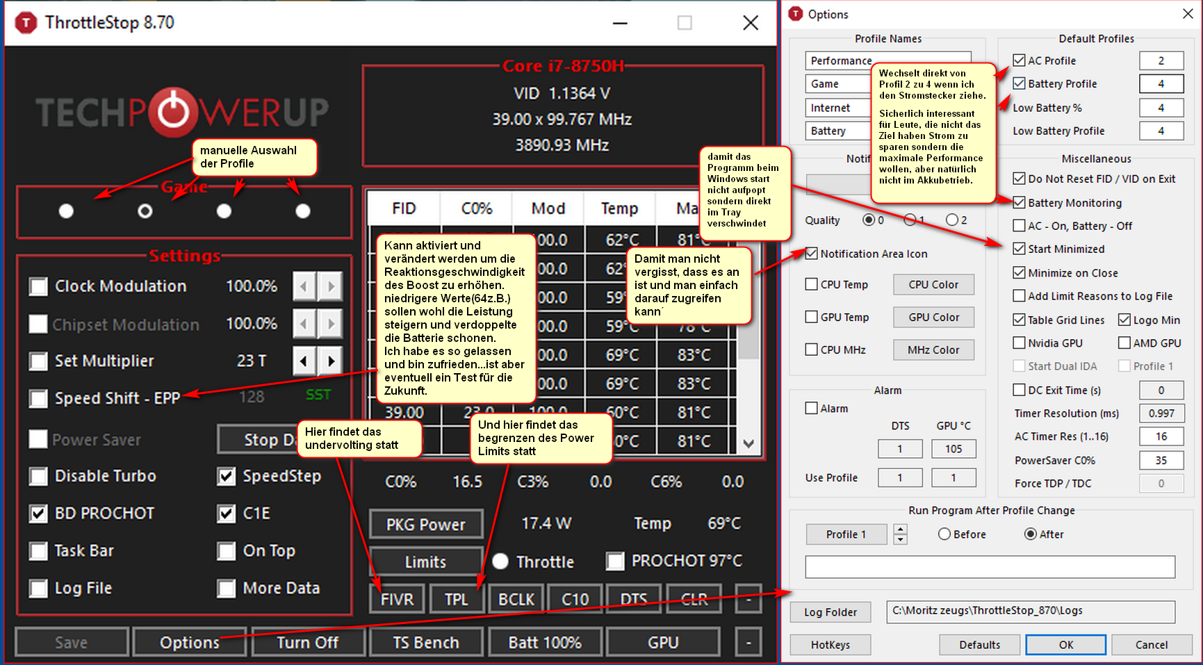This screenshot has width=1203, height=665.
Task: Click stepper beside Profile 1 in Options
Action: point(900,534)
